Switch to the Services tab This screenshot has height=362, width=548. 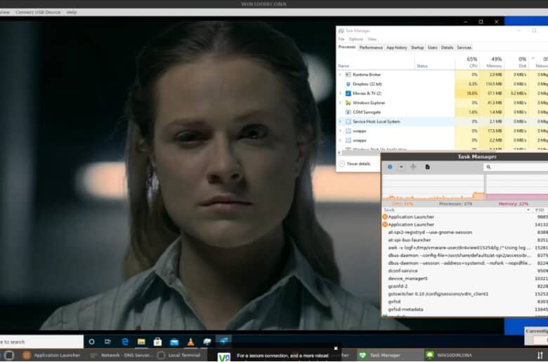(x=464, y=48)
